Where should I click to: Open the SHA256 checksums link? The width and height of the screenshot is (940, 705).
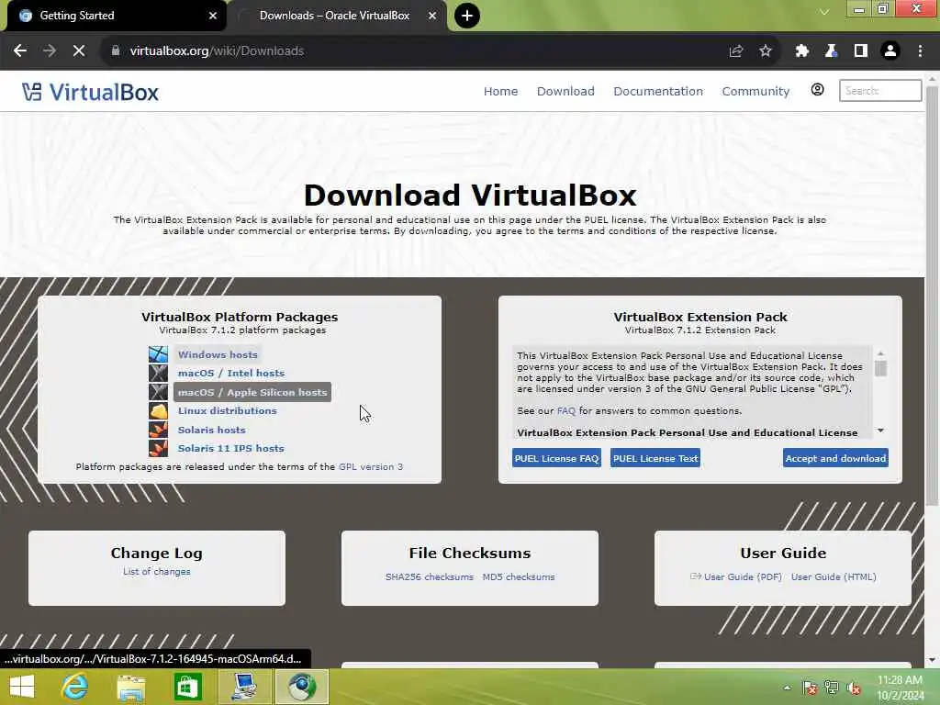click(x=430, y=577)
